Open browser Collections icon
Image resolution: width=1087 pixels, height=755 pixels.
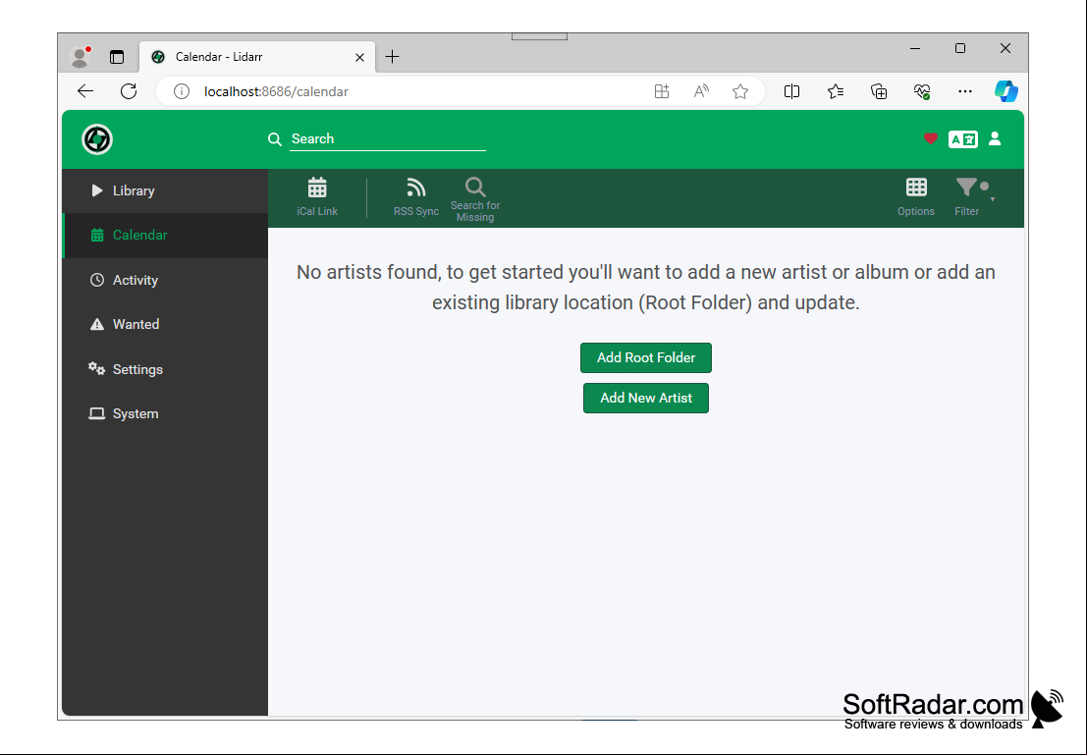tap(878, 91)
